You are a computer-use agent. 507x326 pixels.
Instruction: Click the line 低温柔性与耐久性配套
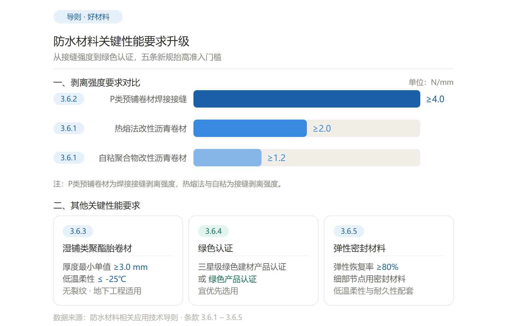coord(374,291)
